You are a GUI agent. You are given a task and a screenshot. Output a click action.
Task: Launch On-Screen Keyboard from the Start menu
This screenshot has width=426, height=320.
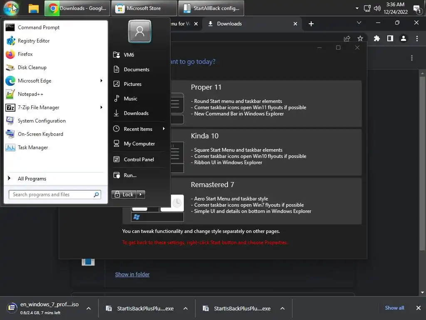[x=55, y=134]
